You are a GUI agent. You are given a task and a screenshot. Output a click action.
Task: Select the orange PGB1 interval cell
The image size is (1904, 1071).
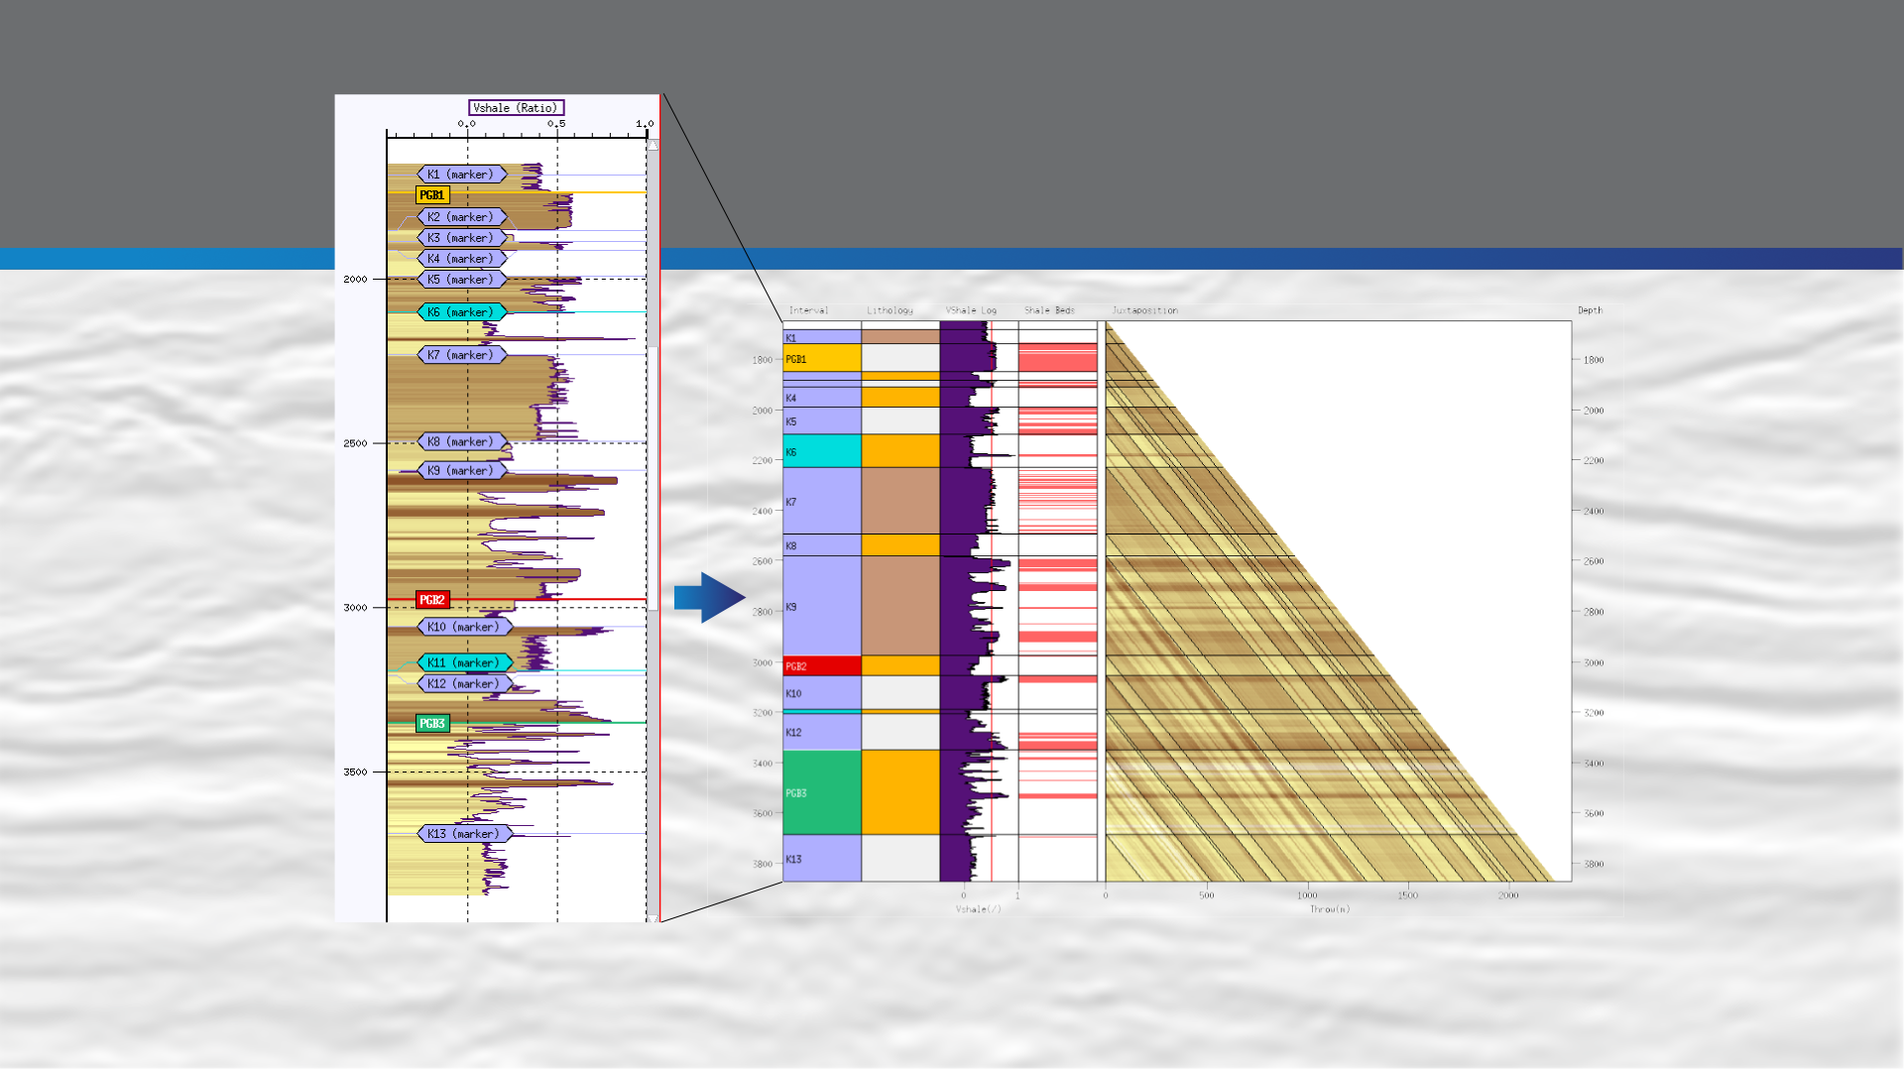point(822,358)
